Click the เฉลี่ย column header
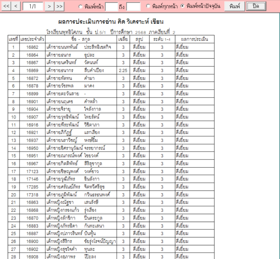Image resolution: width=280 pixels, height=259 pixels. (123, 39)
